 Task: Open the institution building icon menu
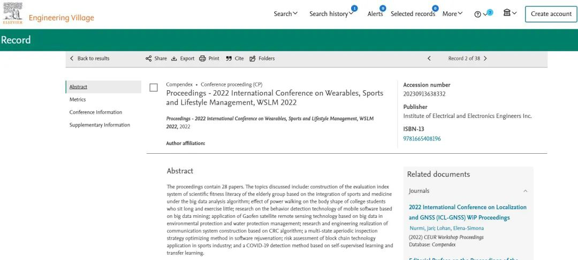point(510,13)
